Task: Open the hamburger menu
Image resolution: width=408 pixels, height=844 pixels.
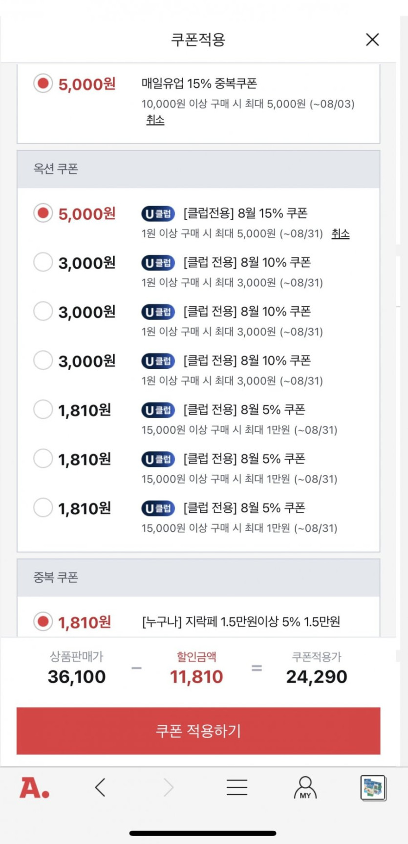Action: pyautogui.click(x=237, y=787)
